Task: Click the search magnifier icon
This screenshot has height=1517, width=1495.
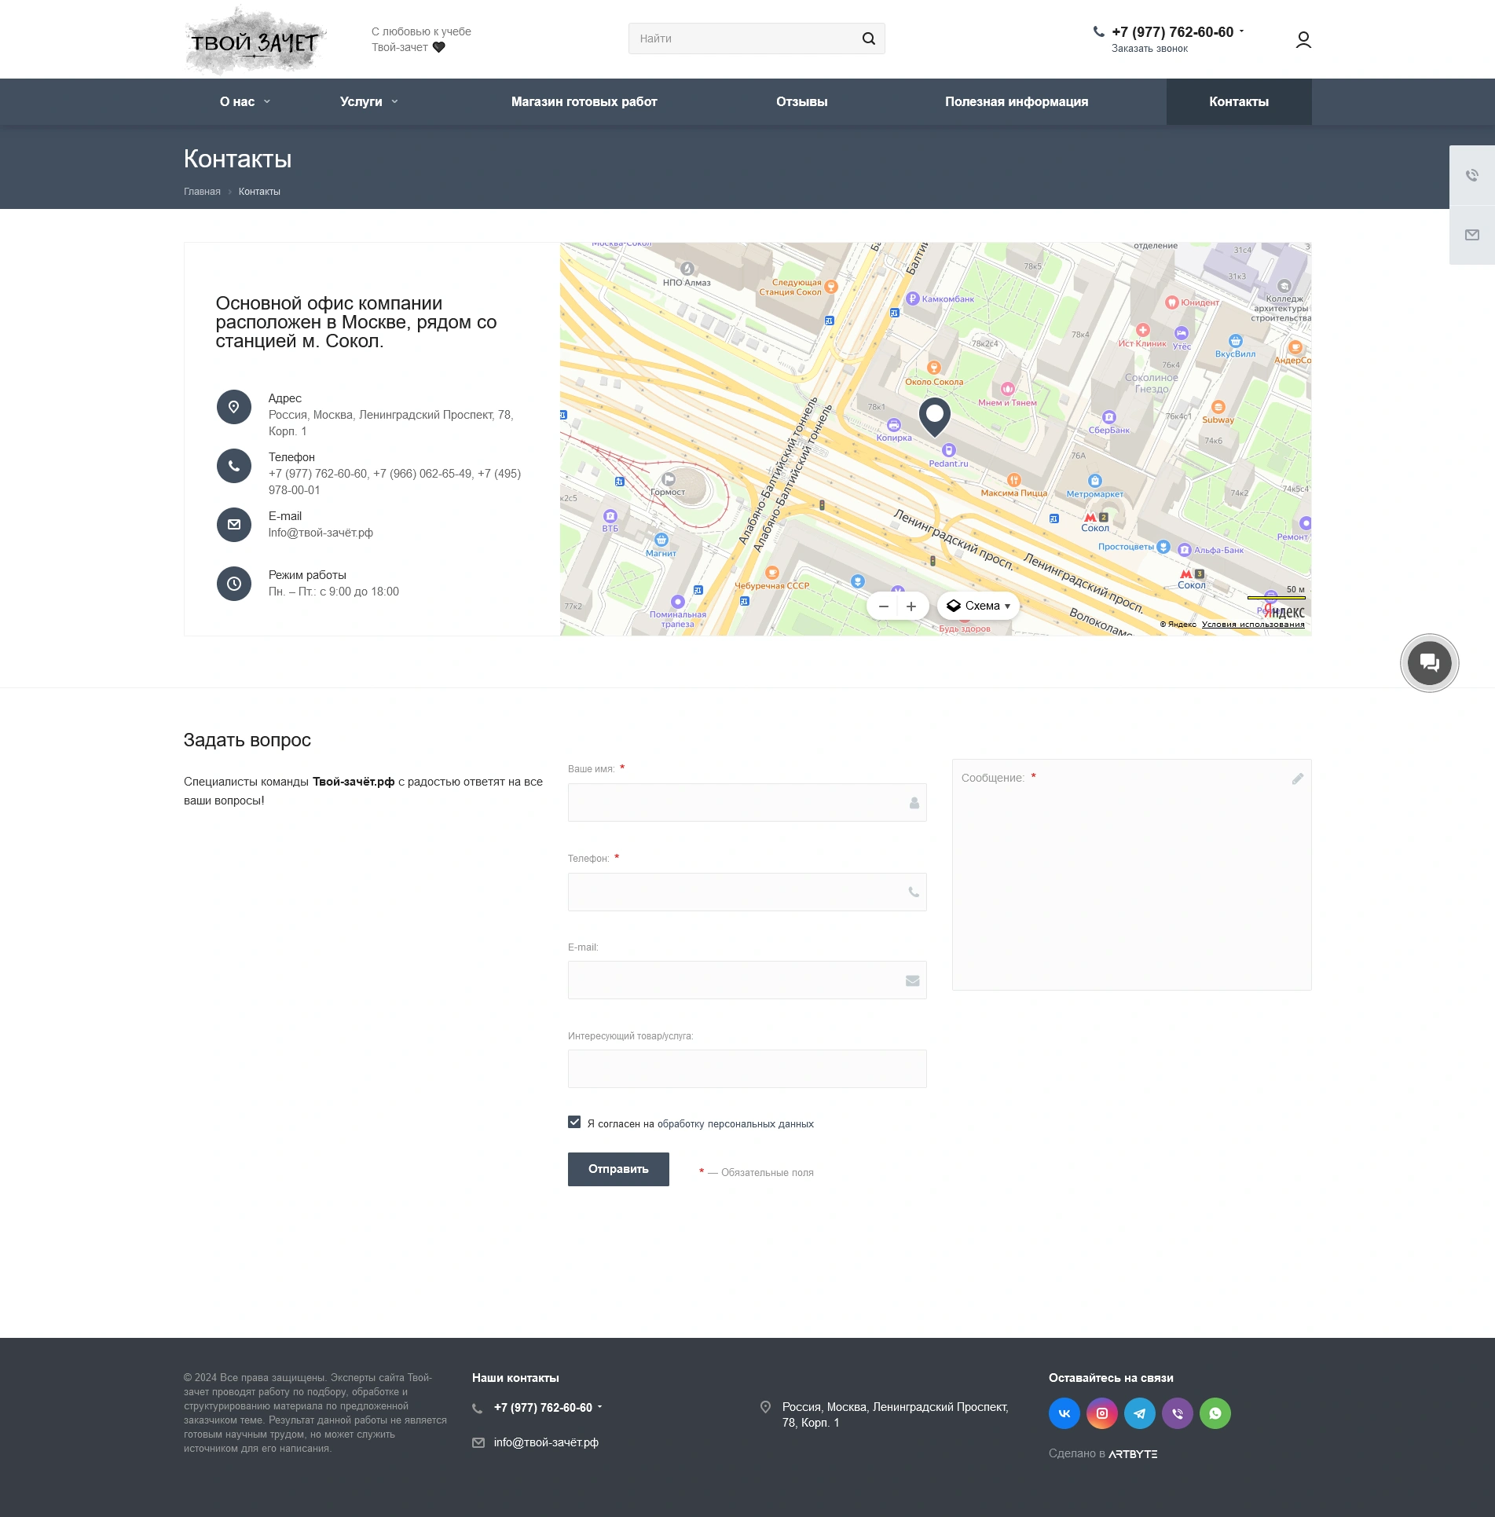Action: click(x=868, y=38)
